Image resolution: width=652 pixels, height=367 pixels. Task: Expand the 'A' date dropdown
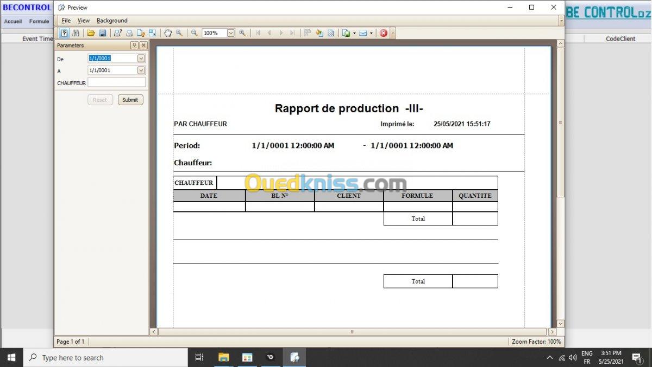[141, 70]
